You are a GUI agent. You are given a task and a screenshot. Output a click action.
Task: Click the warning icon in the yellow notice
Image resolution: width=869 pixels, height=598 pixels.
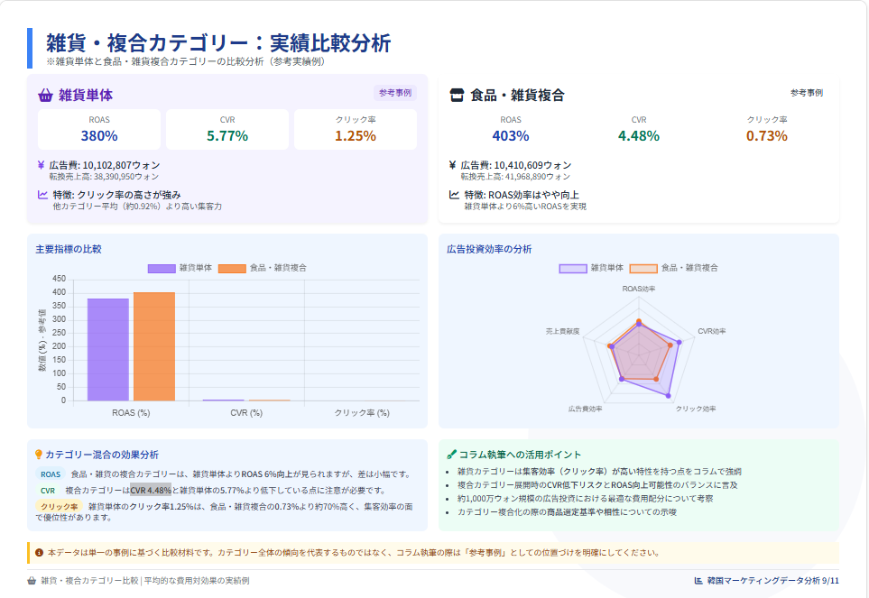[x=39, y=553]
